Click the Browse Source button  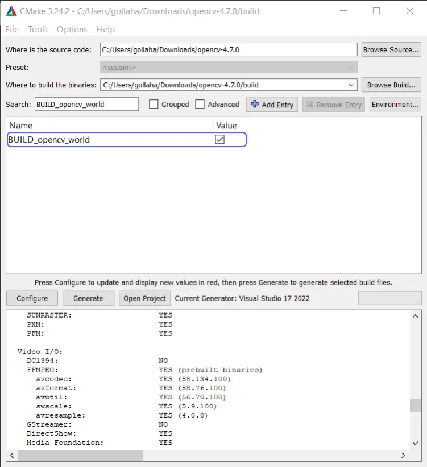click(391, 49)
